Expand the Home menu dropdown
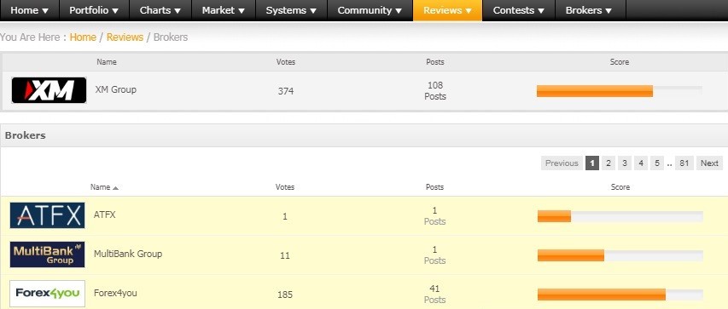This screenshot has width=728, height=309. point(29,10)
